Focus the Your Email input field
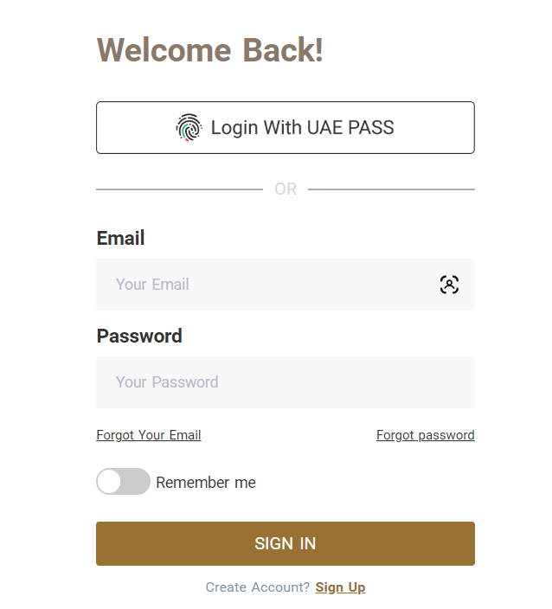This screenshot has width=552, height=609. 268,285
